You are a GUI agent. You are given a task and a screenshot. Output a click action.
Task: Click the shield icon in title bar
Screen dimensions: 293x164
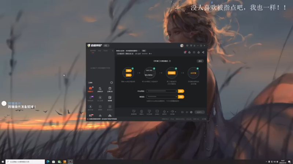[x=191, y=46]
